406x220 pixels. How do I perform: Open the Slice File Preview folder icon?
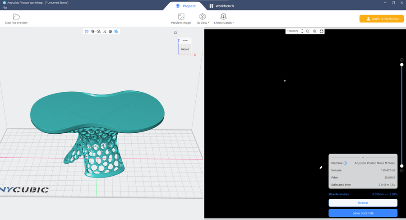pos(16,17)
